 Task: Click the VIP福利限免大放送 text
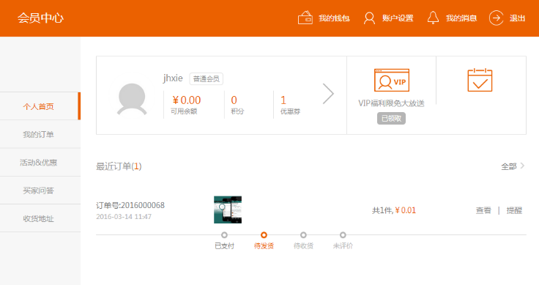point(392,103)
